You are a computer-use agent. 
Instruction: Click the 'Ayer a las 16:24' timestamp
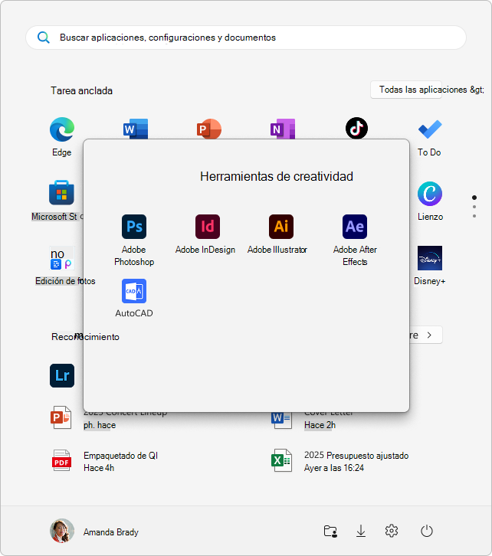[x=334, y=468]
